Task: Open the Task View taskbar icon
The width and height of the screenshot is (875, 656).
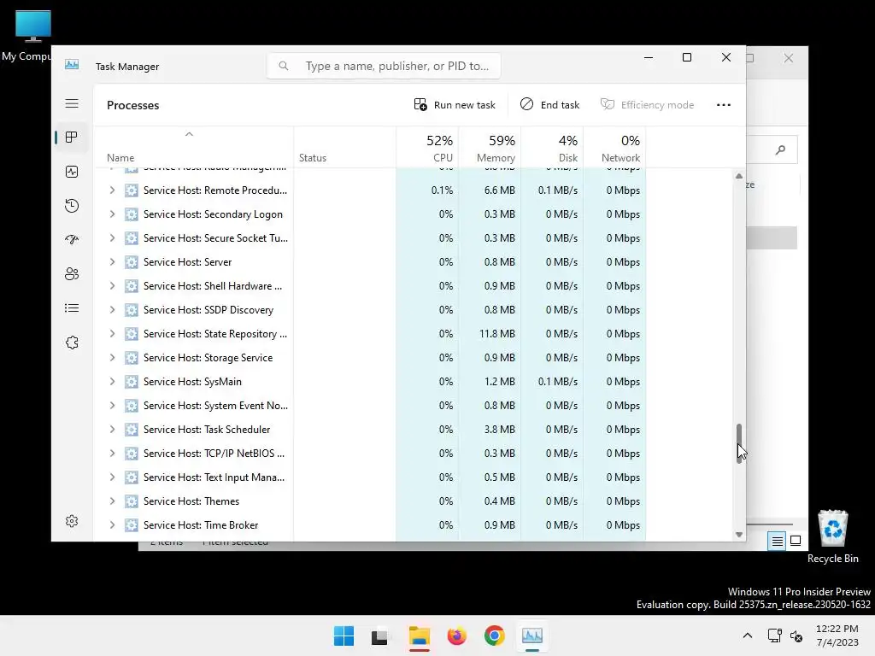Action: [380, 635]
